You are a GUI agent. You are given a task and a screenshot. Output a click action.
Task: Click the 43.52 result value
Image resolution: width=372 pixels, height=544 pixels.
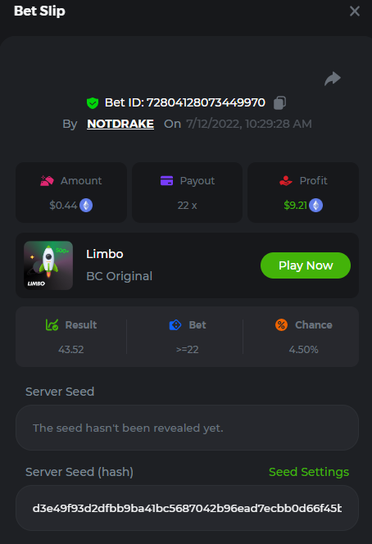(71, 349)
